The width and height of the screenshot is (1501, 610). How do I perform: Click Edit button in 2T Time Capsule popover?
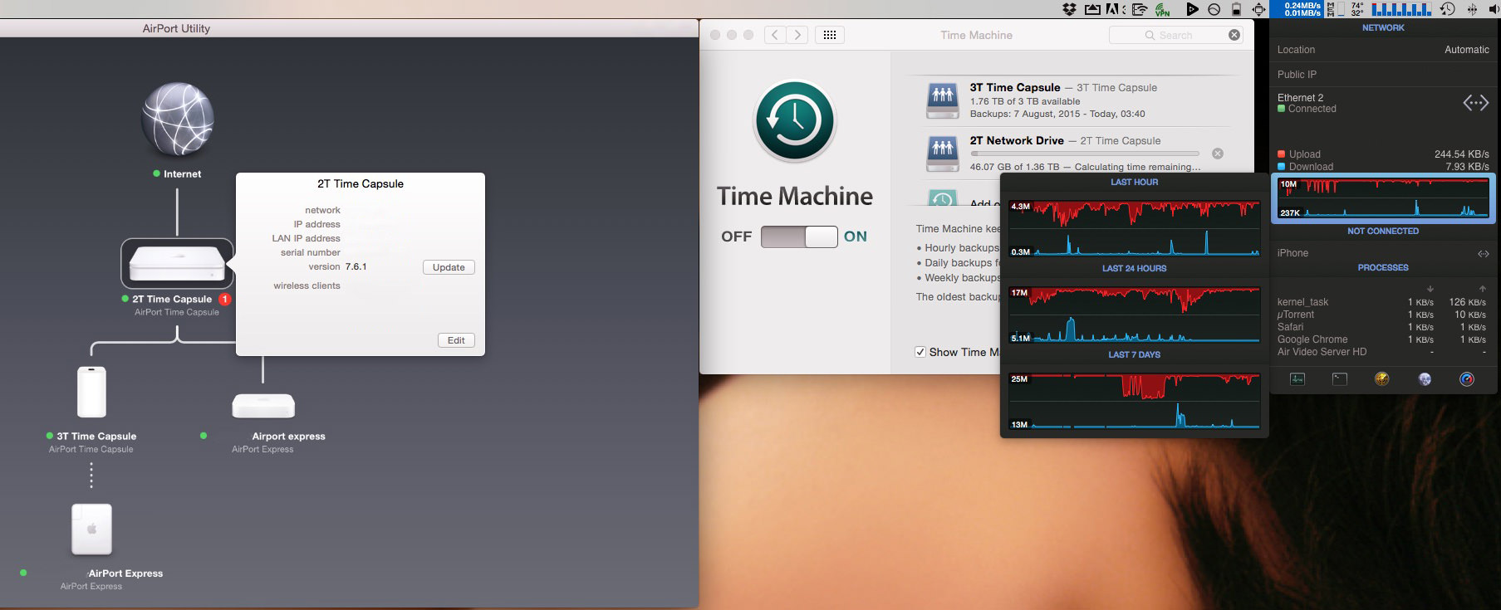click(x=456, y=340)
